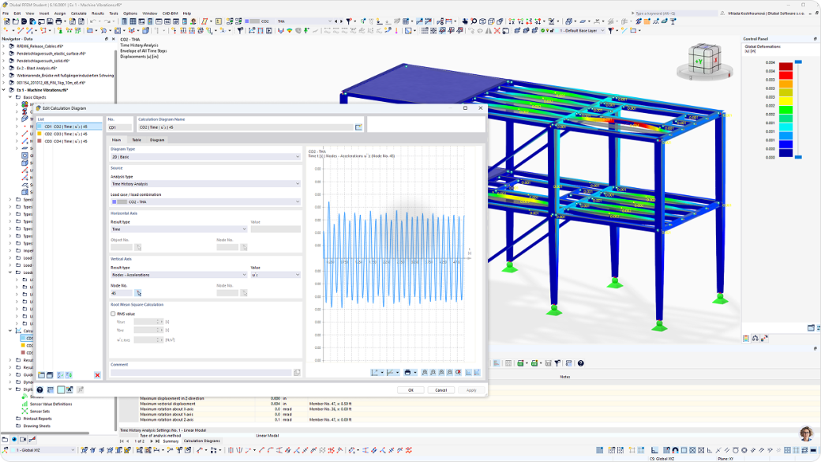
Task: Click the user avatar in the bottom right corner
Action: tap(806, 434)
